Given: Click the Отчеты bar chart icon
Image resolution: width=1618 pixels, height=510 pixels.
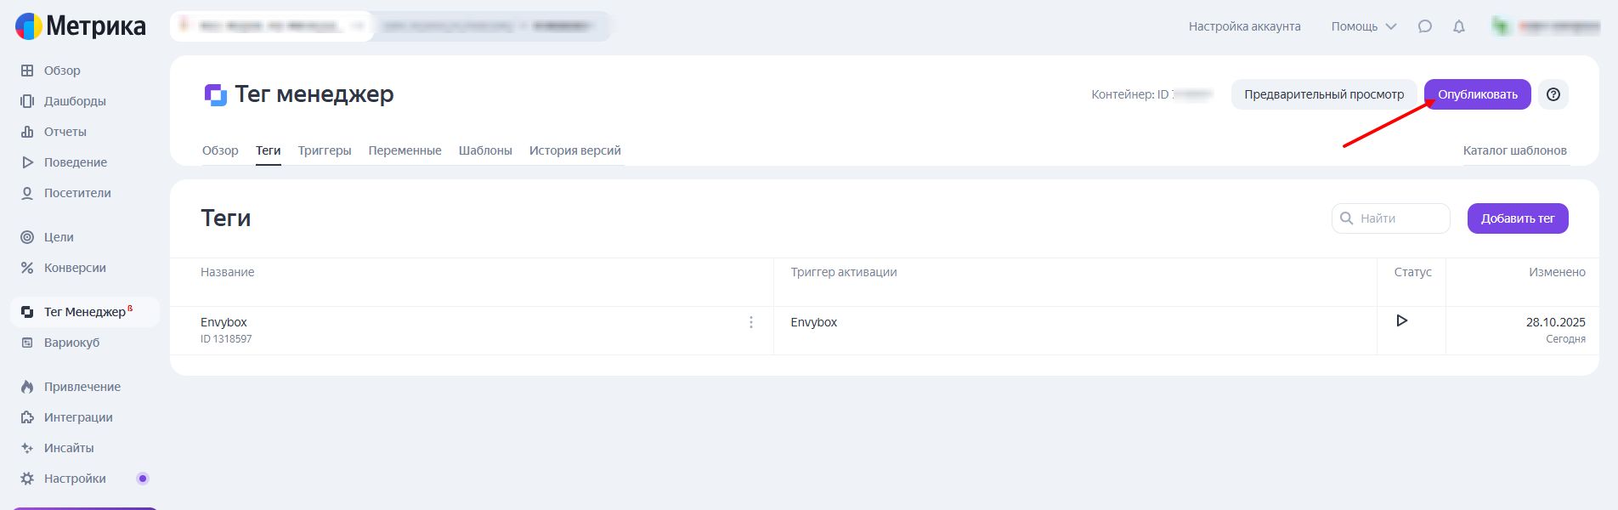Looking at the screenshot, I should 27,132.
